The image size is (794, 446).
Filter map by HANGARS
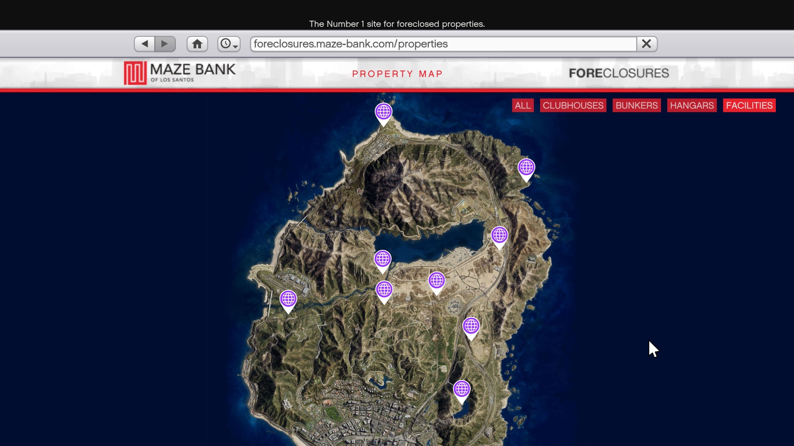click(691, 105)
